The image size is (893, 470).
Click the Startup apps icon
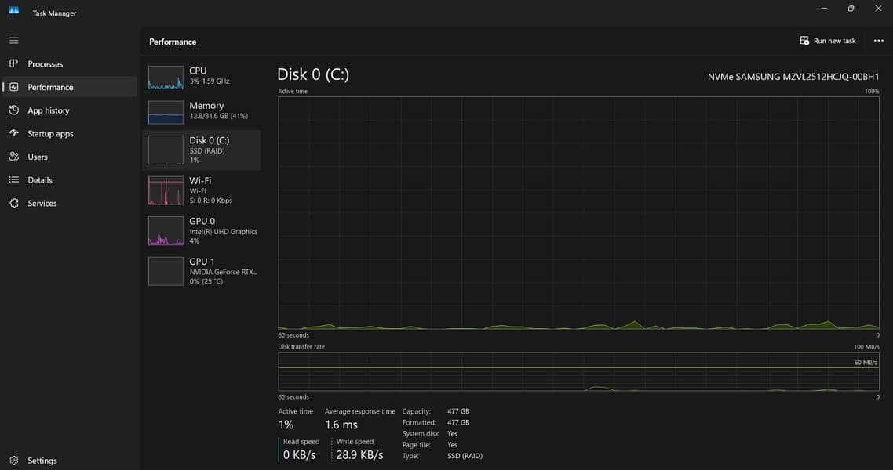click(13, 134)
